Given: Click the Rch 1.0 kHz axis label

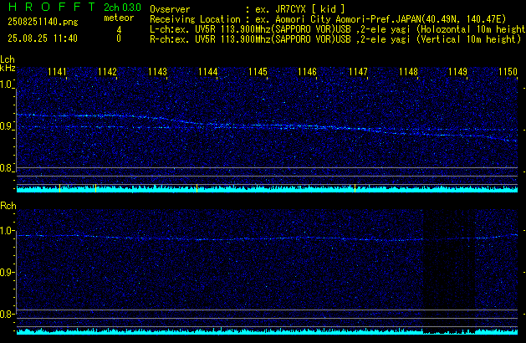Looking at the screenshot, I should 8,231.
